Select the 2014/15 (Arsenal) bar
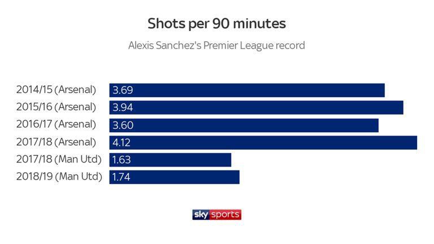The width and height of the screenshot is (434, 244). (247, 90)
